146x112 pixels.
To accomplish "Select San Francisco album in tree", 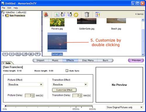I will [17, 15].
